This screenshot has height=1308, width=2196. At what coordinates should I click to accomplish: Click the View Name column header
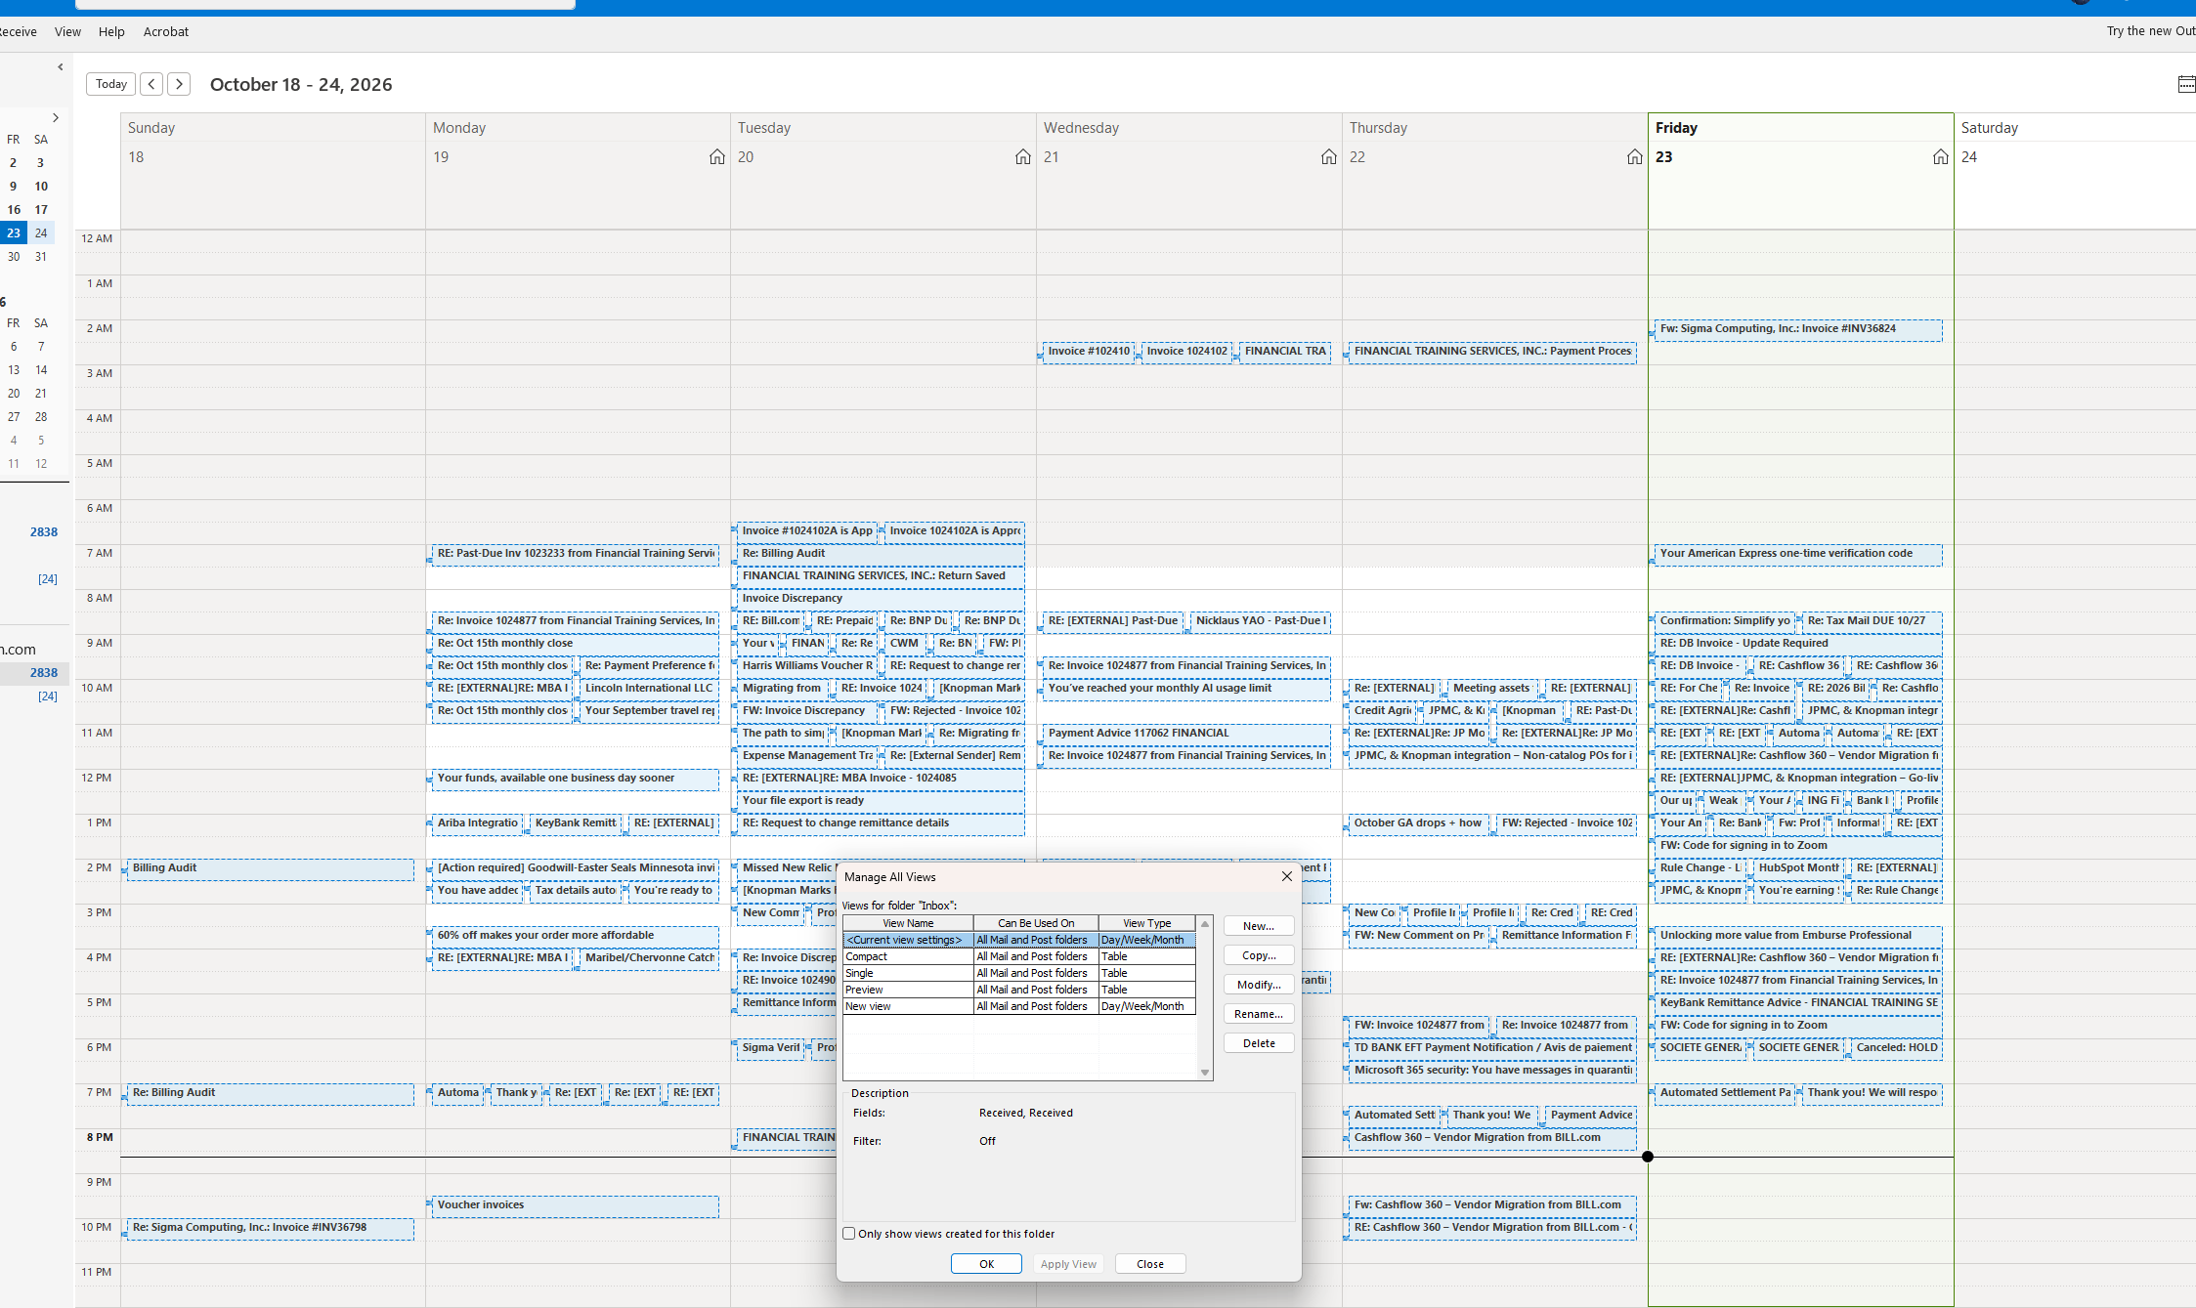[x=908, y=923]
